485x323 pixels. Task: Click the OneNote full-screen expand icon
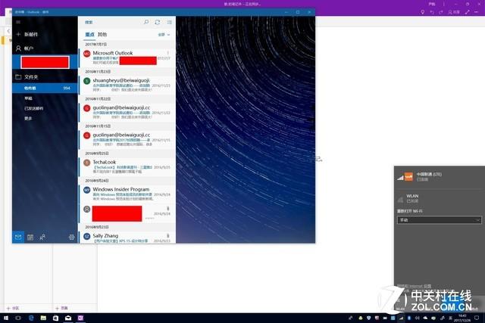click(x=468, y=12)
